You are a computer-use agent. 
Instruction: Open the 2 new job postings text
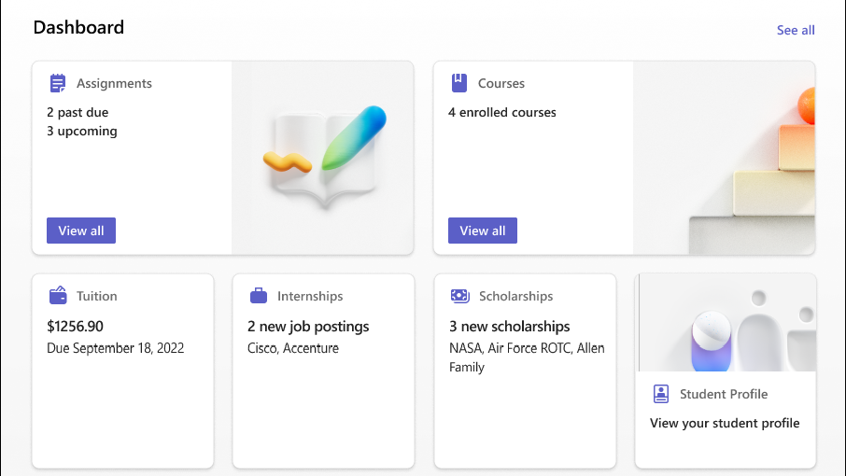coord(308,326)
